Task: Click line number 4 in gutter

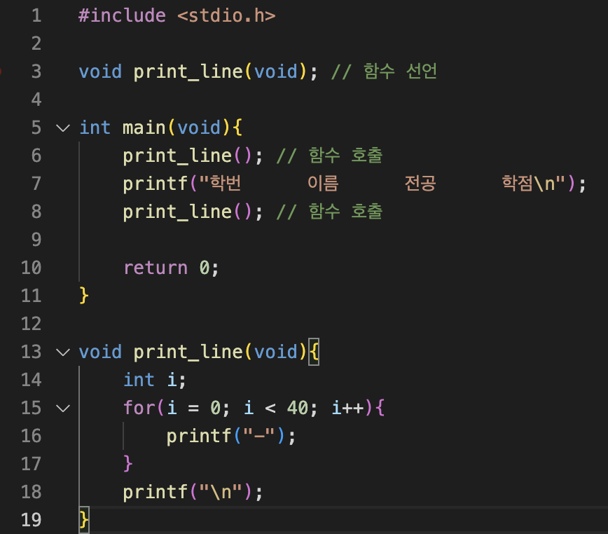Action: pos(36,100)
